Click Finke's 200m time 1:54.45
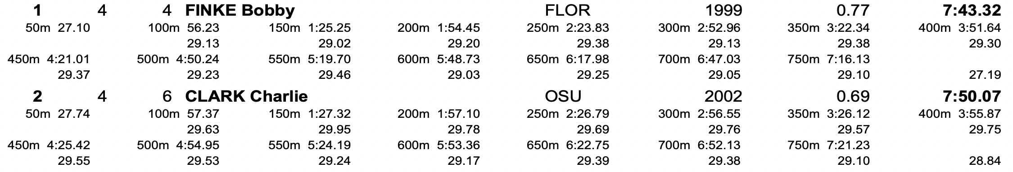This screenshot has width=1013, height=172. point(458,28)
